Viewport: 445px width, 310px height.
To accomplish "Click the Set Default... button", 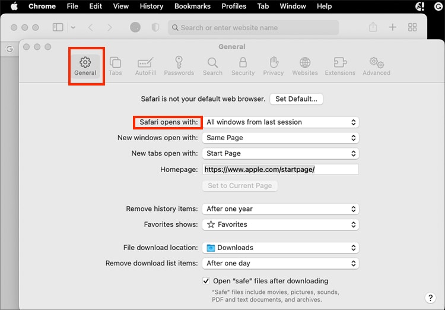I will coord(296,99).
